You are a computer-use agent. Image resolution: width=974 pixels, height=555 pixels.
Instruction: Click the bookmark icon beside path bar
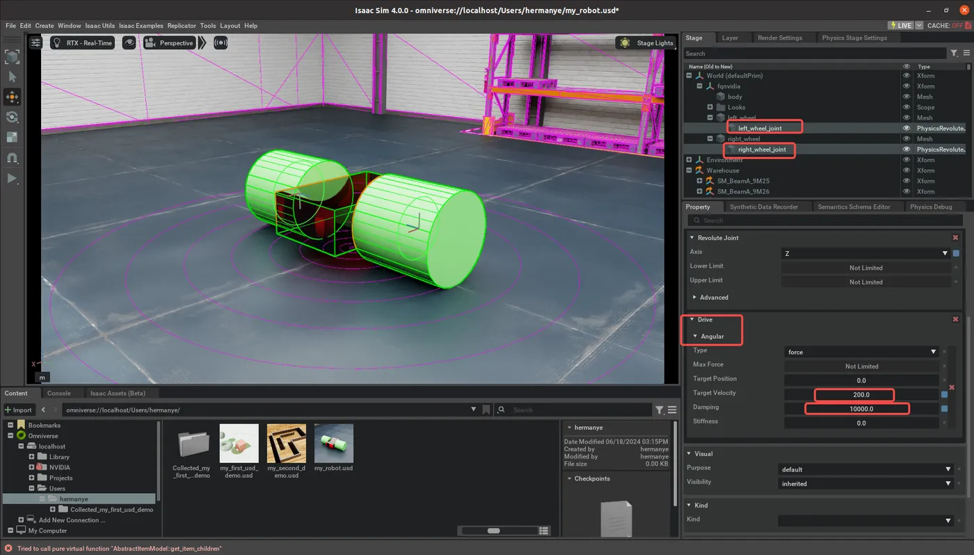[x=486, y=410]
